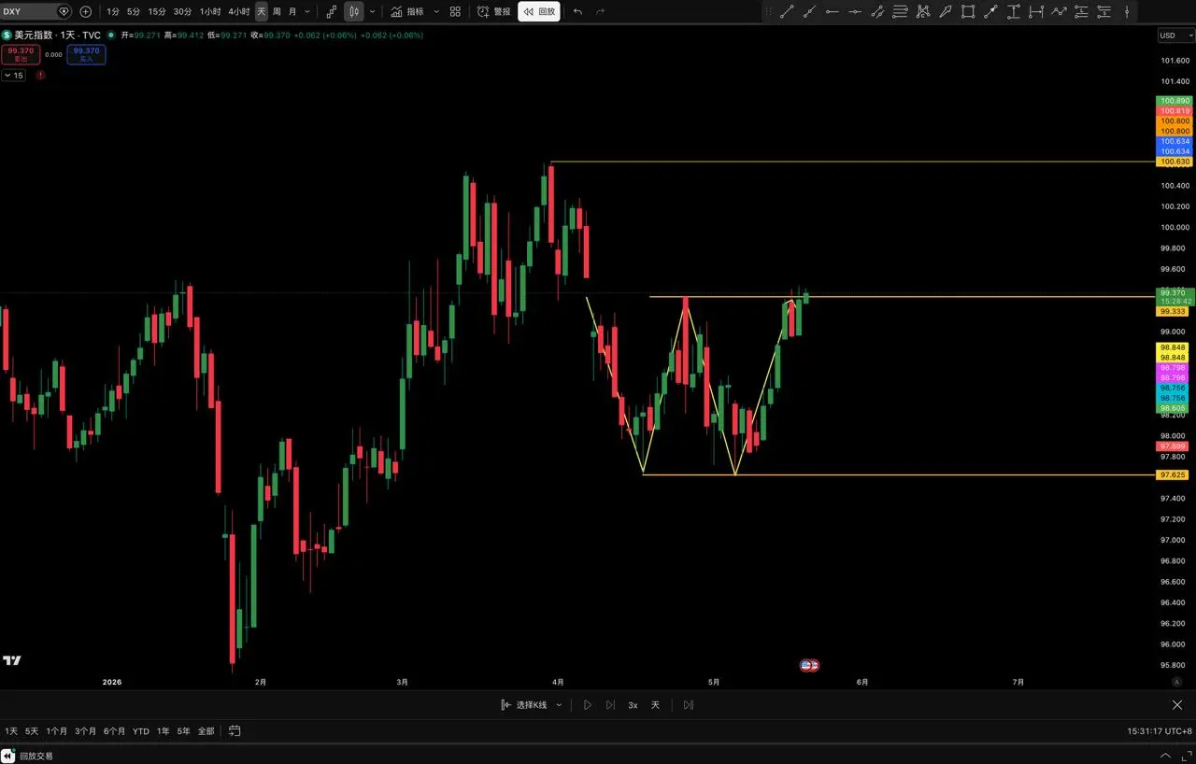The width and height of the screenshot is (1196, 764).
Task: Select the path polyline drawing tool
Action: 1059,11
